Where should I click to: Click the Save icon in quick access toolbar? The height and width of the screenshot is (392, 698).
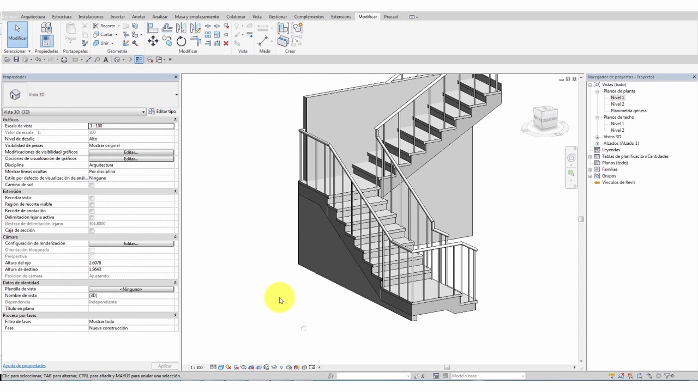[x=16, y=59]
